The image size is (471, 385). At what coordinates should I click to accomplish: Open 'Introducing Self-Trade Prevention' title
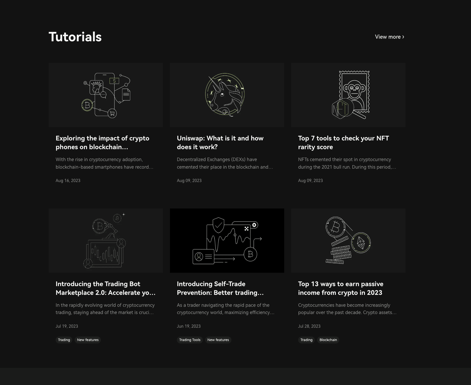pos(220,288)
